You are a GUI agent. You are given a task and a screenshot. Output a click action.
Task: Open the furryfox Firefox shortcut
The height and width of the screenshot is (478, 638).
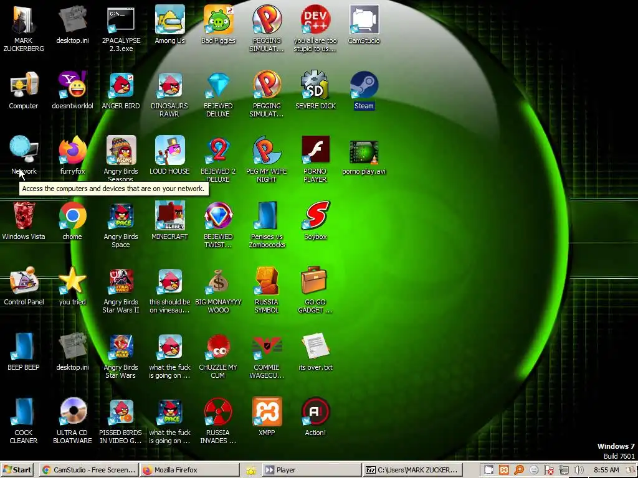click(x=72, y=151)
